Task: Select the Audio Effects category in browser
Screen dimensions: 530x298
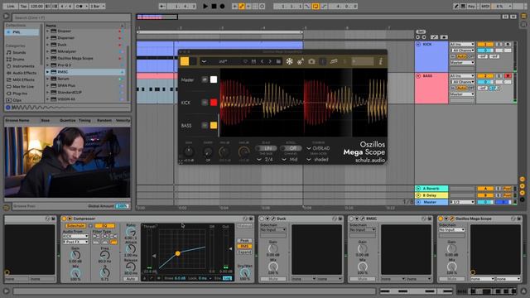Action: pos(24,73)
